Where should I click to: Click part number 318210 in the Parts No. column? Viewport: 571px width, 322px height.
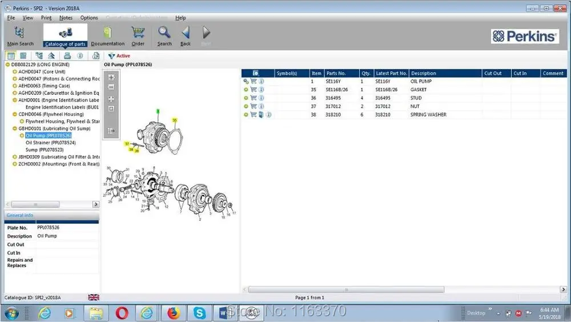[x=333, y=115]
